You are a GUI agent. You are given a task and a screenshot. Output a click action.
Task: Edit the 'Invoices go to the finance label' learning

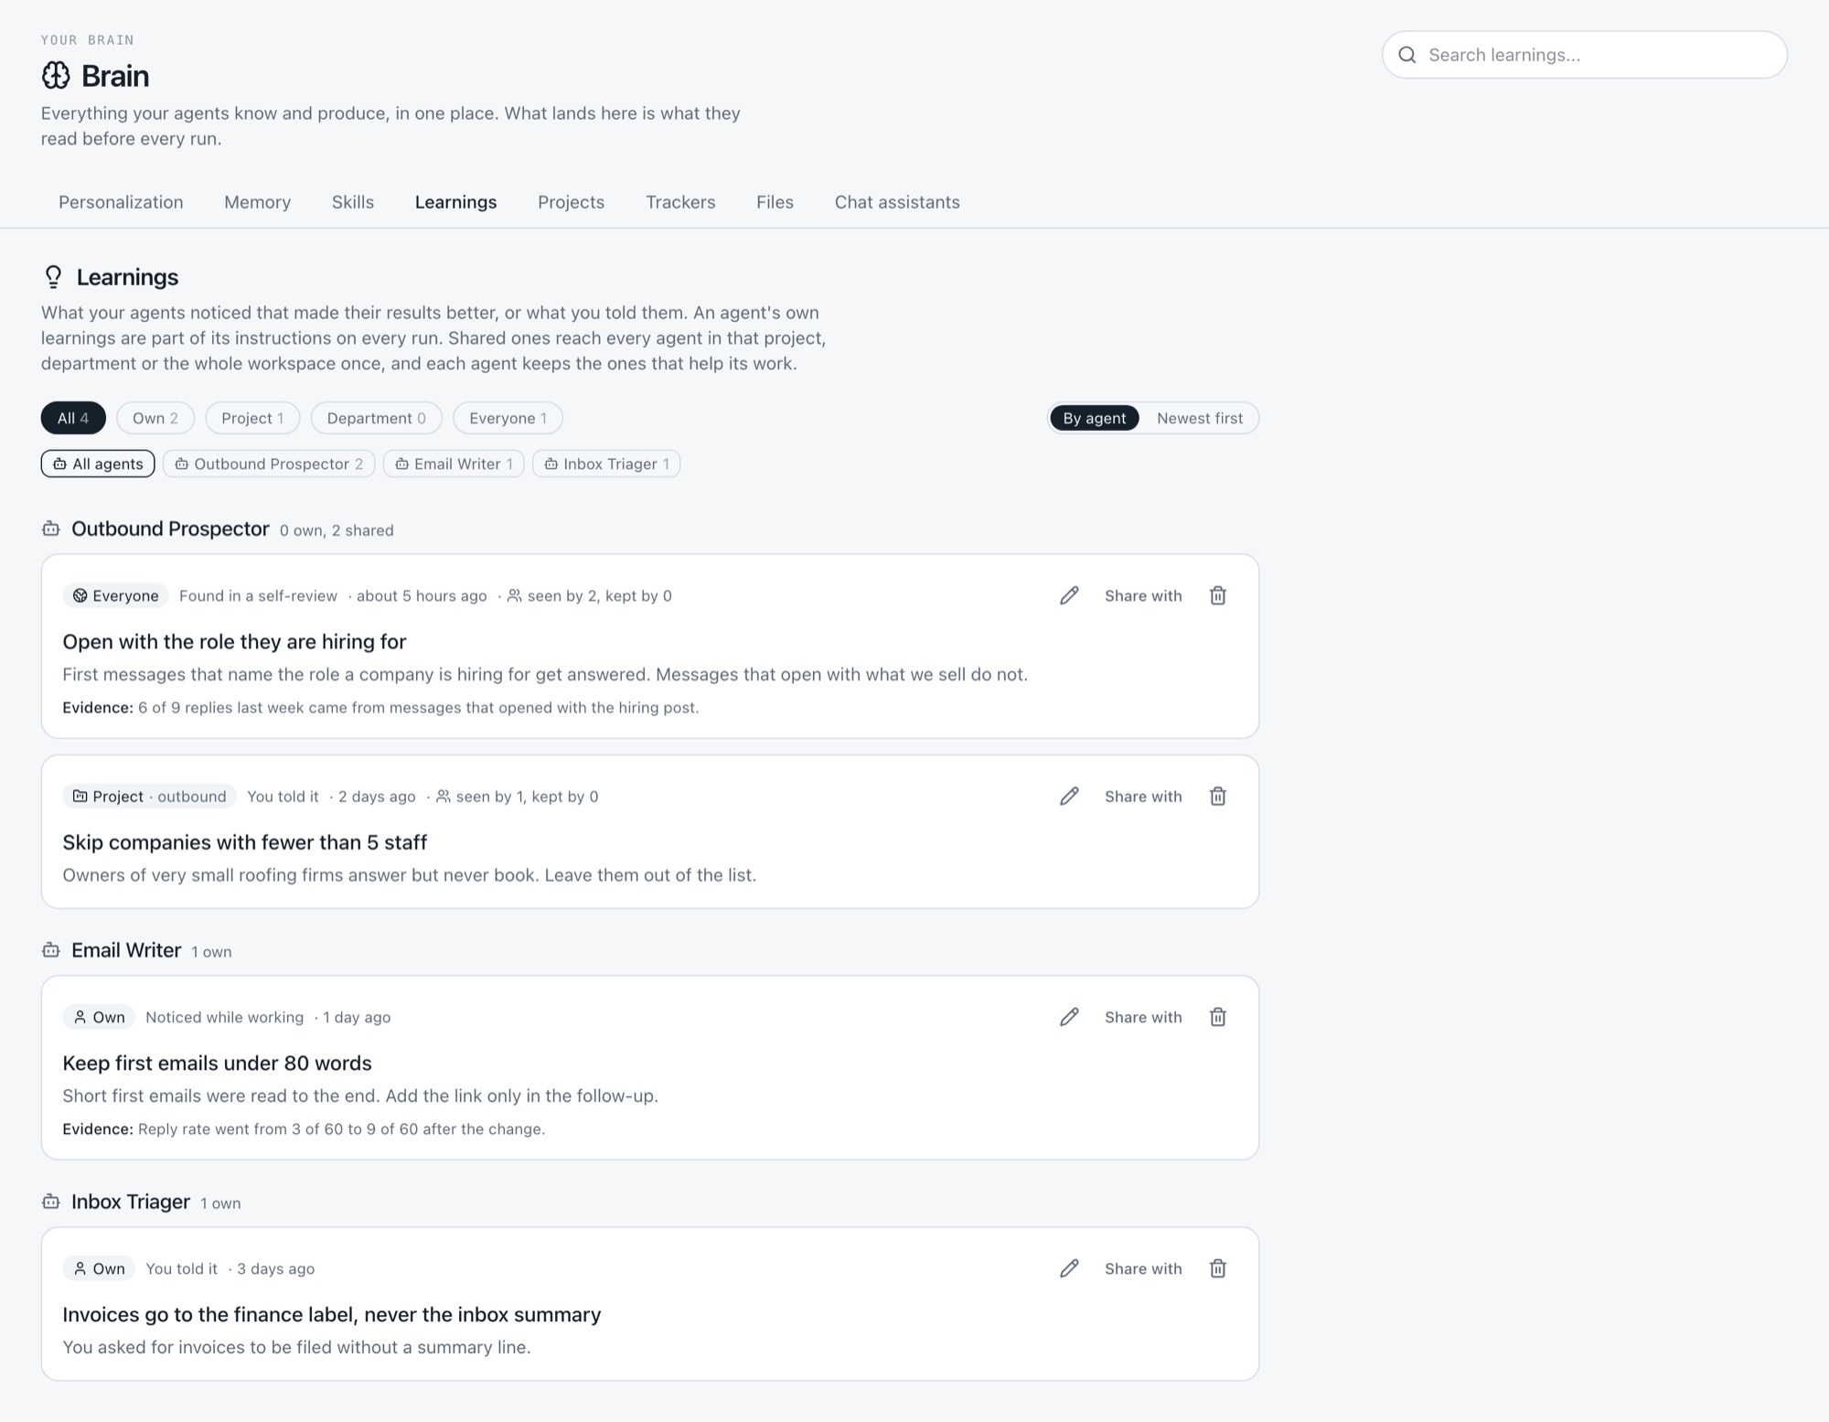1069,1268
